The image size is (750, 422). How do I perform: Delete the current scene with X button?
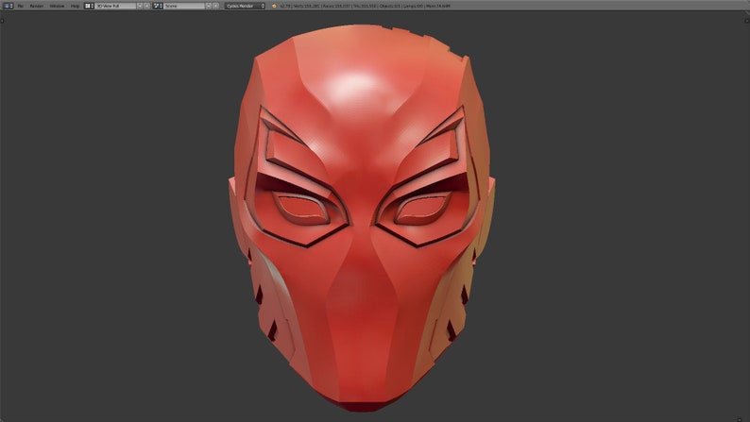tap(215, 6)
